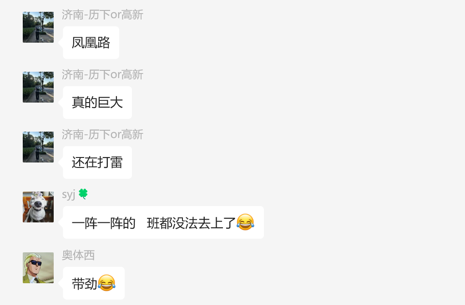465x305 pixels.
Task: Click sender name 济南-历下or高新 above 真的巨大
Action: click(102, 74)
